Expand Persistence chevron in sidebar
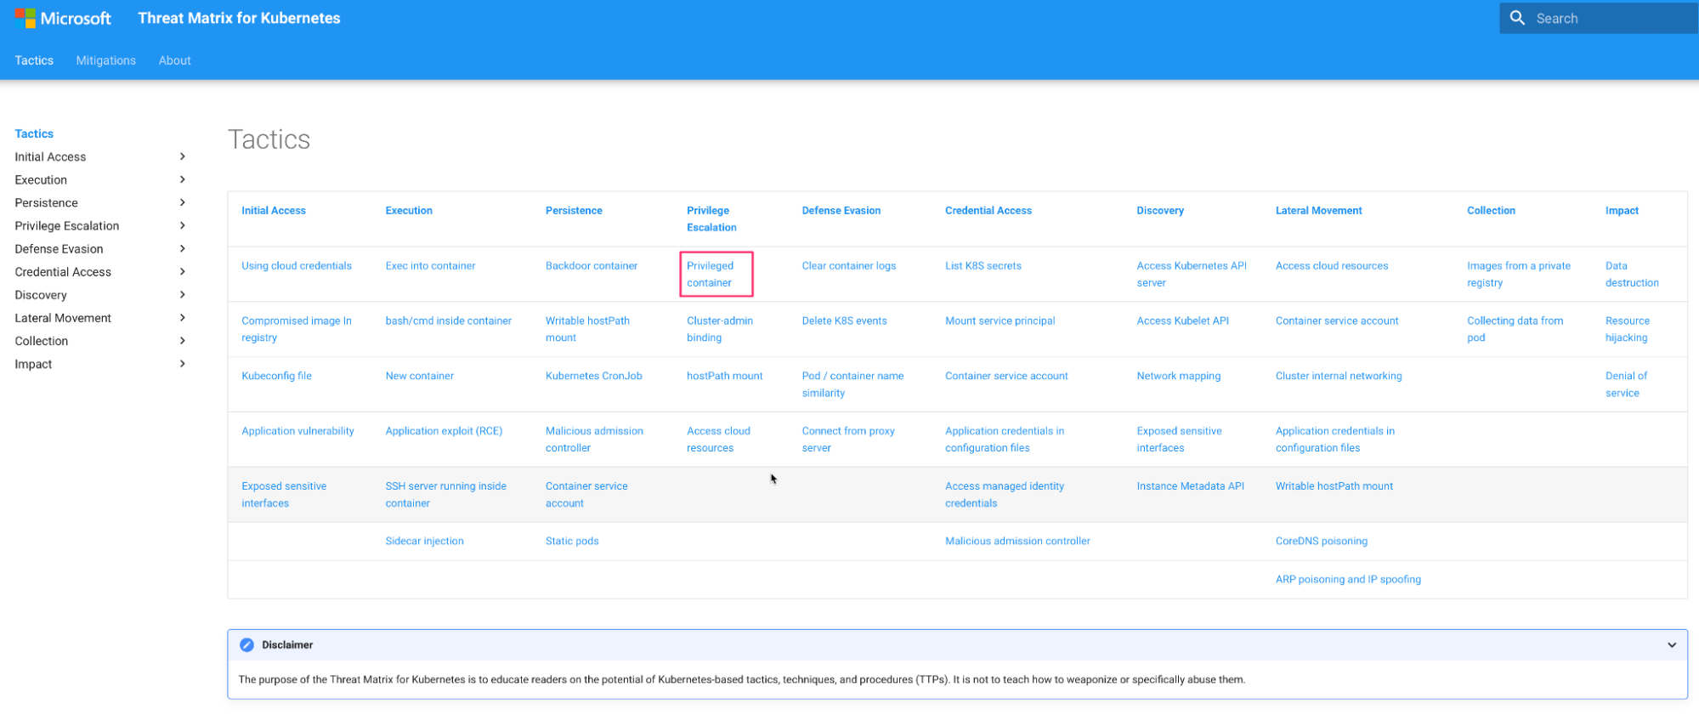 pyautogui.click(x=182, y=202)
